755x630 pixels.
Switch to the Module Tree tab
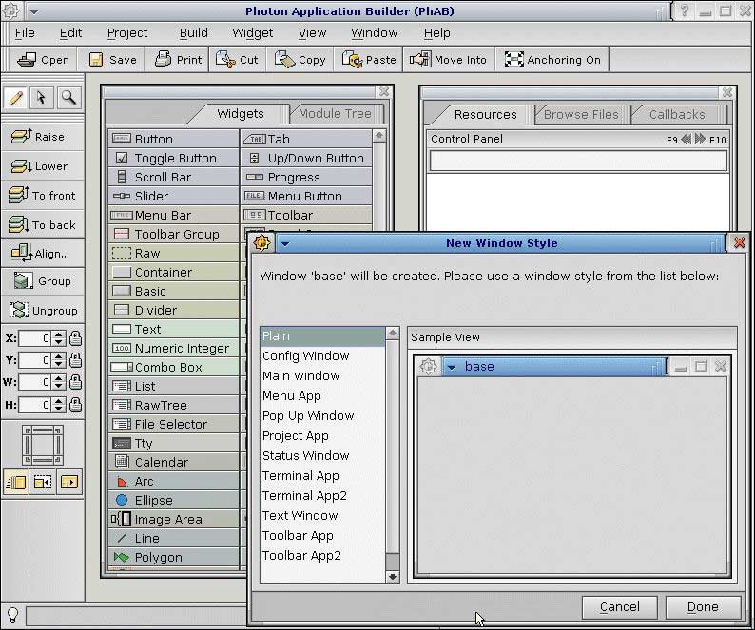point(335,113)
